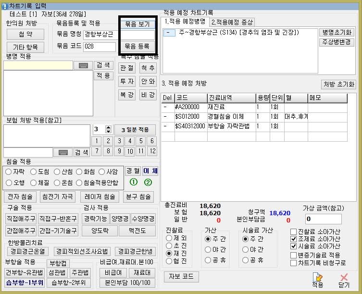
Task: Select the 야간 radio under 시술료 가산
Action: [245, 249]
